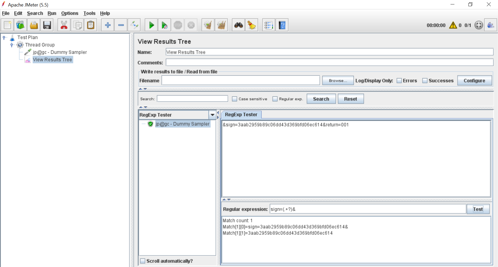This screenshot has height=267, width=498.
Task: Click the response text starting with &sign=
Action: (286, 125)
